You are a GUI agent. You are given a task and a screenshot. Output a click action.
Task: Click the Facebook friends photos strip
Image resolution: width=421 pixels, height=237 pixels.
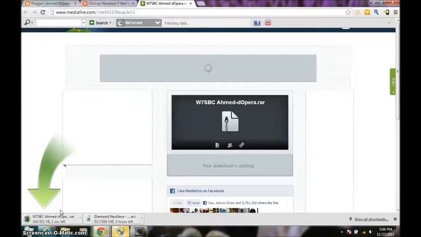pos(214,211)
